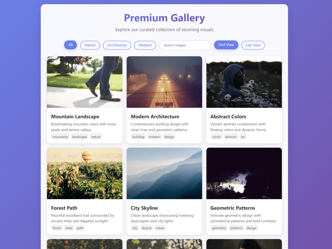Open the Geometric Patterns smoke image

pyautogui.click(x=244, y=173)
